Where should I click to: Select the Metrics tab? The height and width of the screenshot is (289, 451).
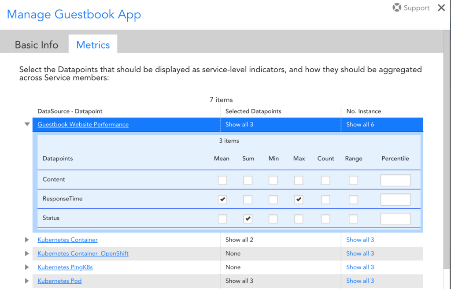click(x=92, y=44)
